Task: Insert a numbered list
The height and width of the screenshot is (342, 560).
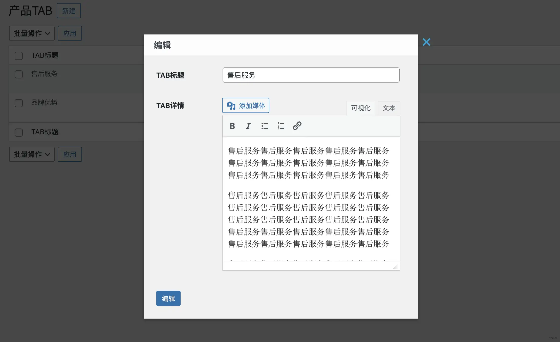Action: coord(281,126)
